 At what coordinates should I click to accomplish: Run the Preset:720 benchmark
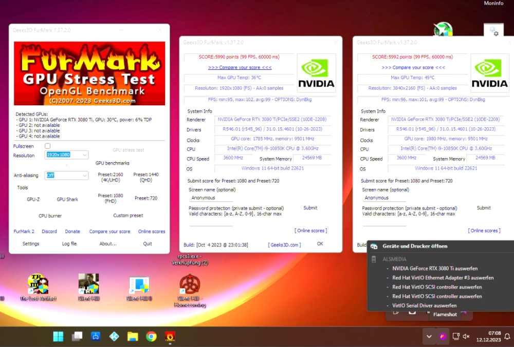pos(146,198)
